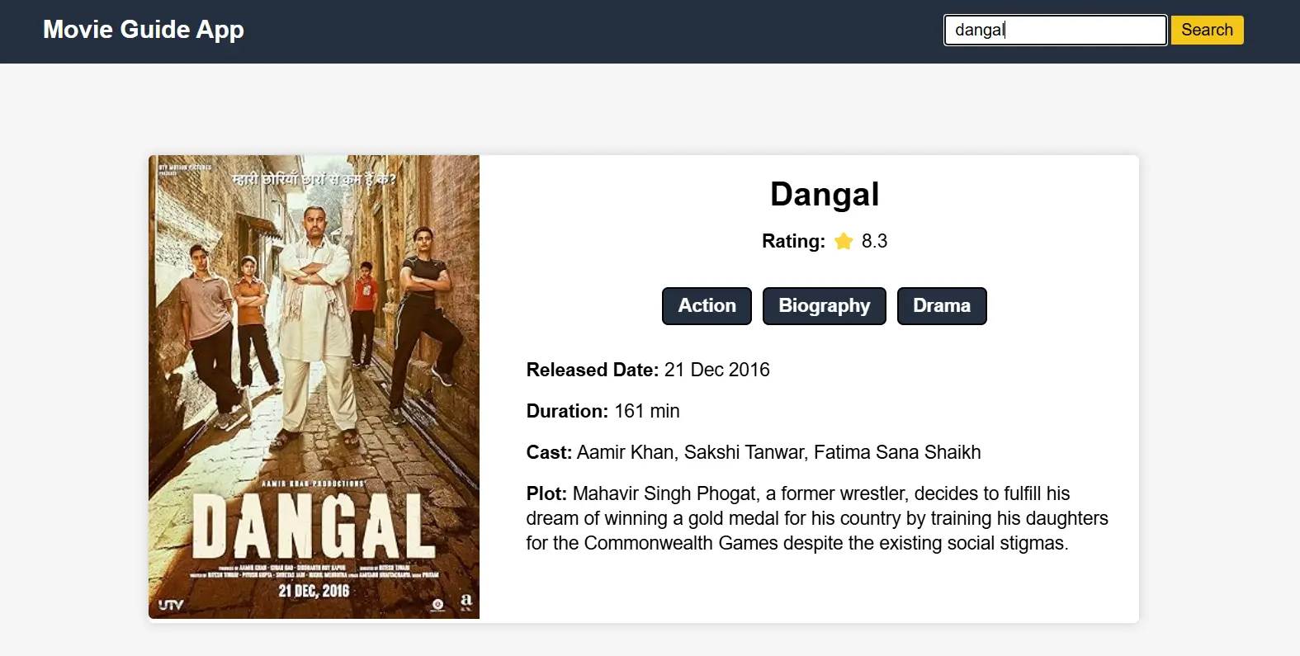Click the 8.3 rating value
This screenshot has width=1300, height=656.
click(874, 241)
